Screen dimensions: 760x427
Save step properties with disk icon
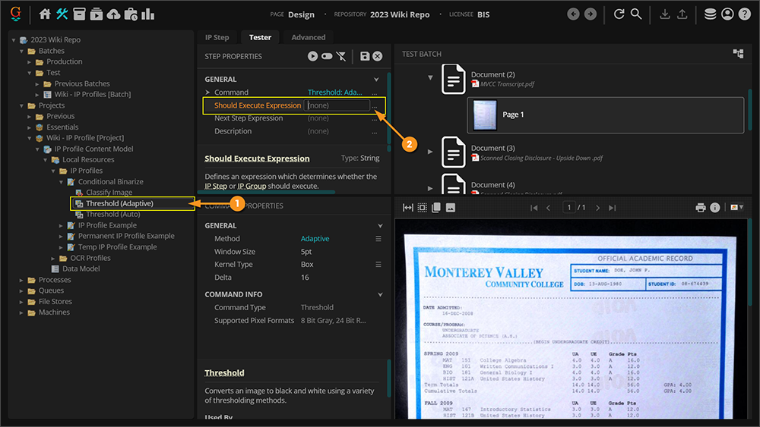365,56
